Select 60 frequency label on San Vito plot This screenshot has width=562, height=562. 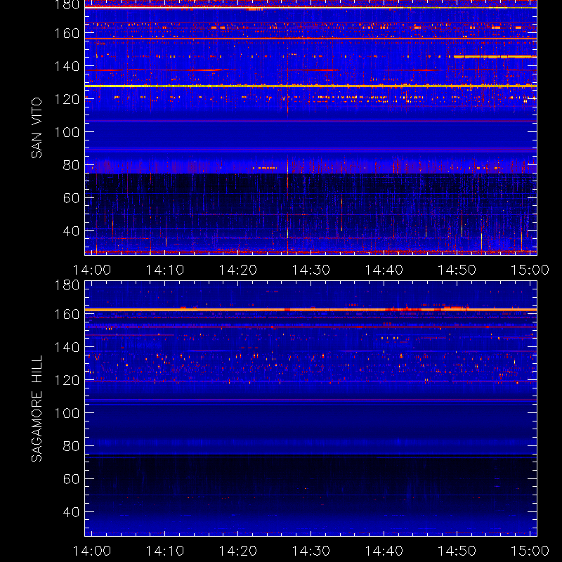point(71,198)
